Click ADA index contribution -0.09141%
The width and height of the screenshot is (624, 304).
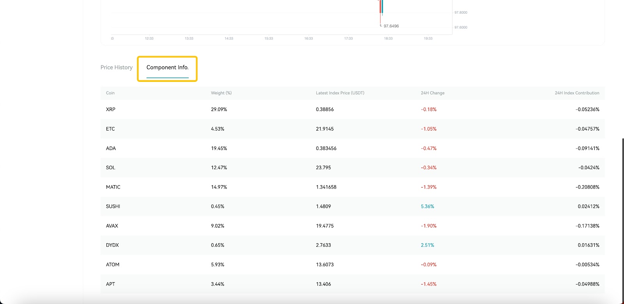coord(587,148)
